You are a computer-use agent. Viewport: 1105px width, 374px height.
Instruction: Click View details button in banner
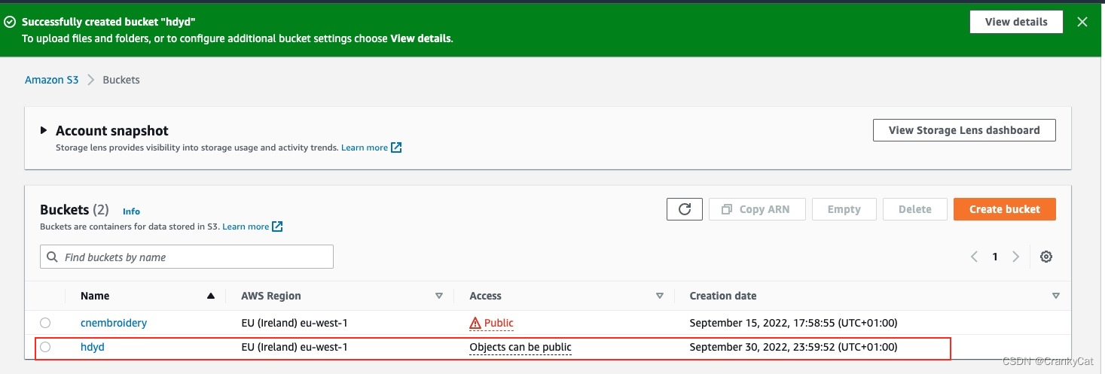coord(1016,22)
